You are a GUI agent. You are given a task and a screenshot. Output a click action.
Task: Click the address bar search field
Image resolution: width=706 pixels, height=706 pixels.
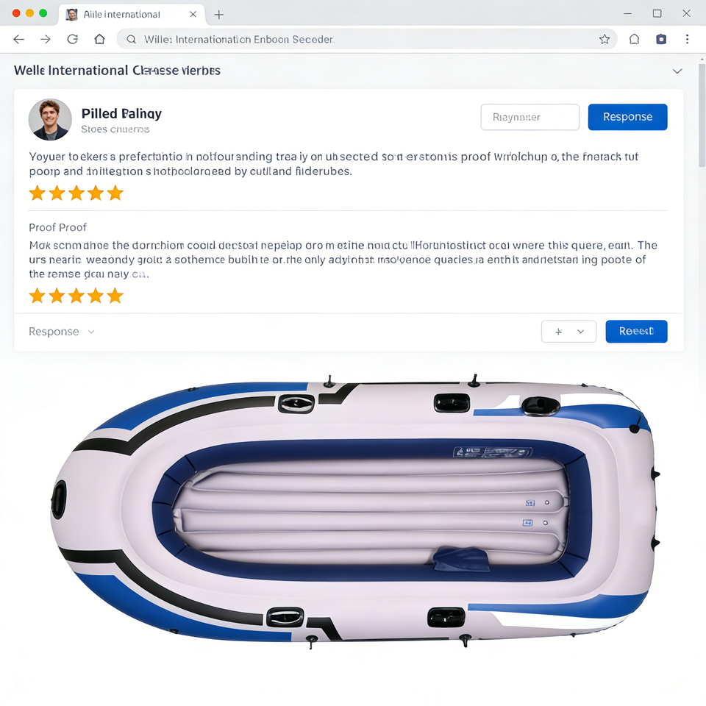pyautogui.click(x=357, y=39)
